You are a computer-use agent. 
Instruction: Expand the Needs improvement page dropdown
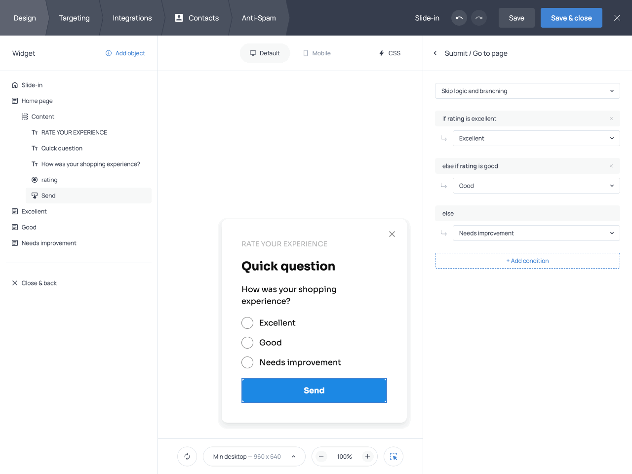pos(536,233)
